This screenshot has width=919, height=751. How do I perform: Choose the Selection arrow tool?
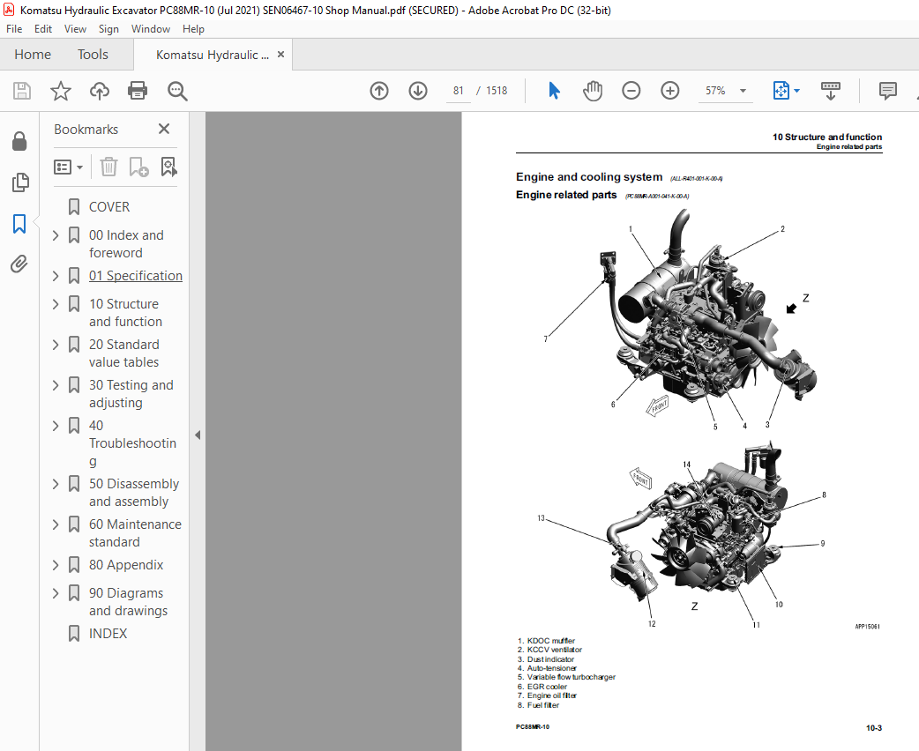tap(554, 91)
